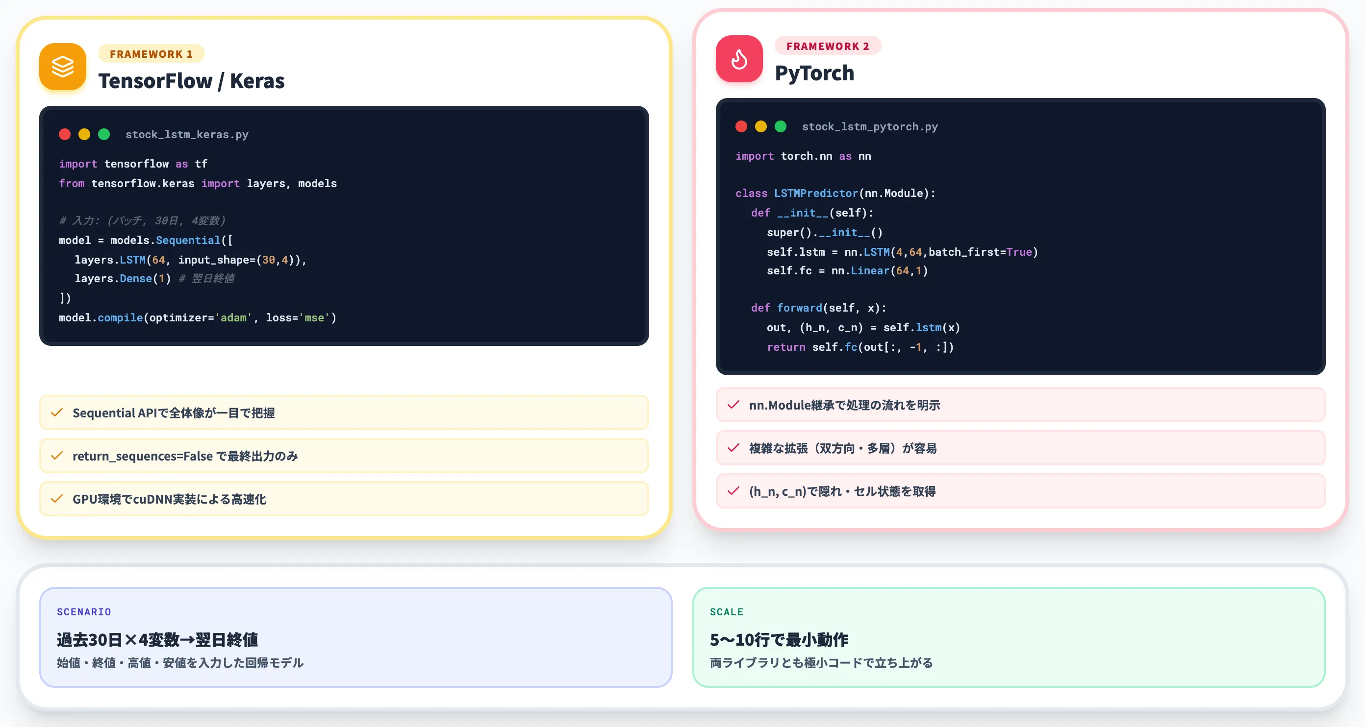Select the nn.Module継承で処理の流れを明示 row
The width and height of the screenshot is (1365, 727).
pyautogui.click(x=1021, y=405)
